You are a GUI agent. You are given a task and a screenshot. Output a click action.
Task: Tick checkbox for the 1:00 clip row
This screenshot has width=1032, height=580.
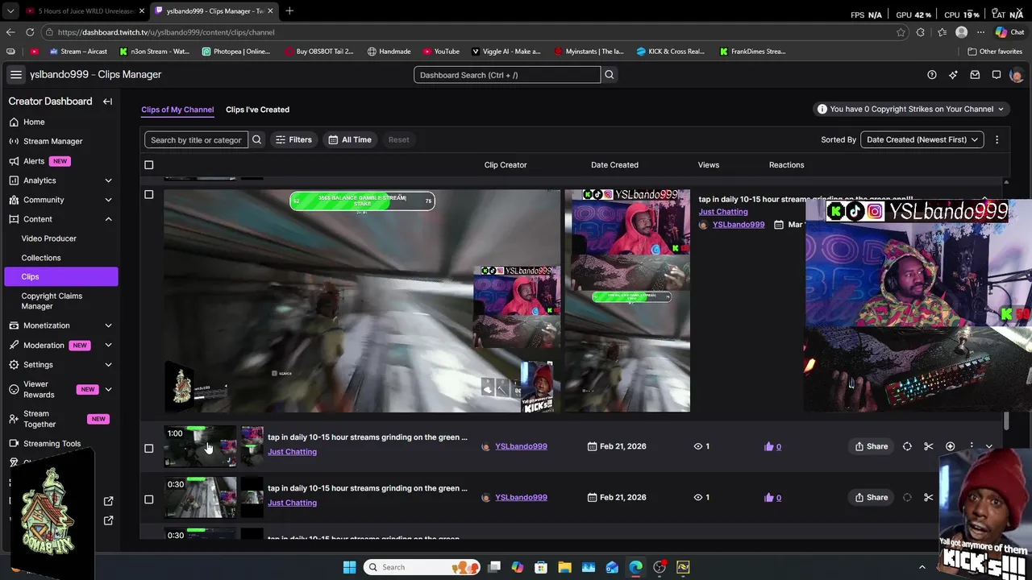pyautogui.click(x=148, y=448)
